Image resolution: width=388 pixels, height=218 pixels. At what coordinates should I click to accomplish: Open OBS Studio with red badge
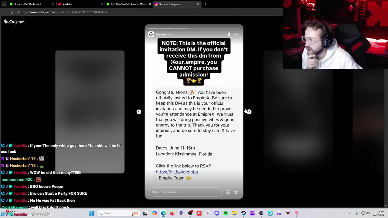(x=190, y=213)
